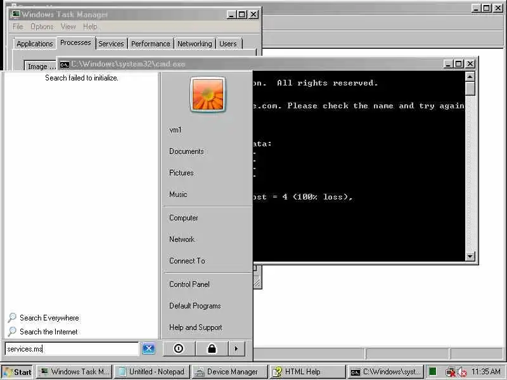This screenshot has width=507, height=380.
Task: Open Help menu in Task Manager
Action: [x=90, y=27]
